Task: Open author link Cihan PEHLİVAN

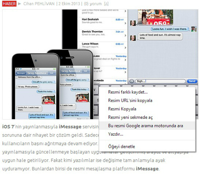Action: [x=39, y=4]
